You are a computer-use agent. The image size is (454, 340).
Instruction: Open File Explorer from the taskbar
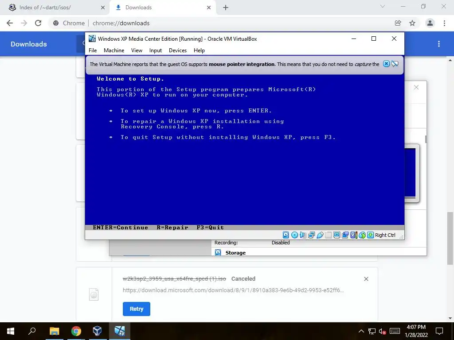pos(54,331)
